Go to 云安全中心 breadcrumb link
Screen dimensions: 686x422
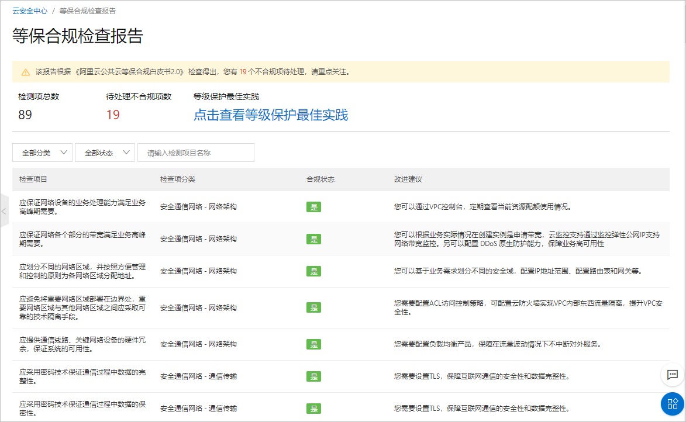click(30, 11)
